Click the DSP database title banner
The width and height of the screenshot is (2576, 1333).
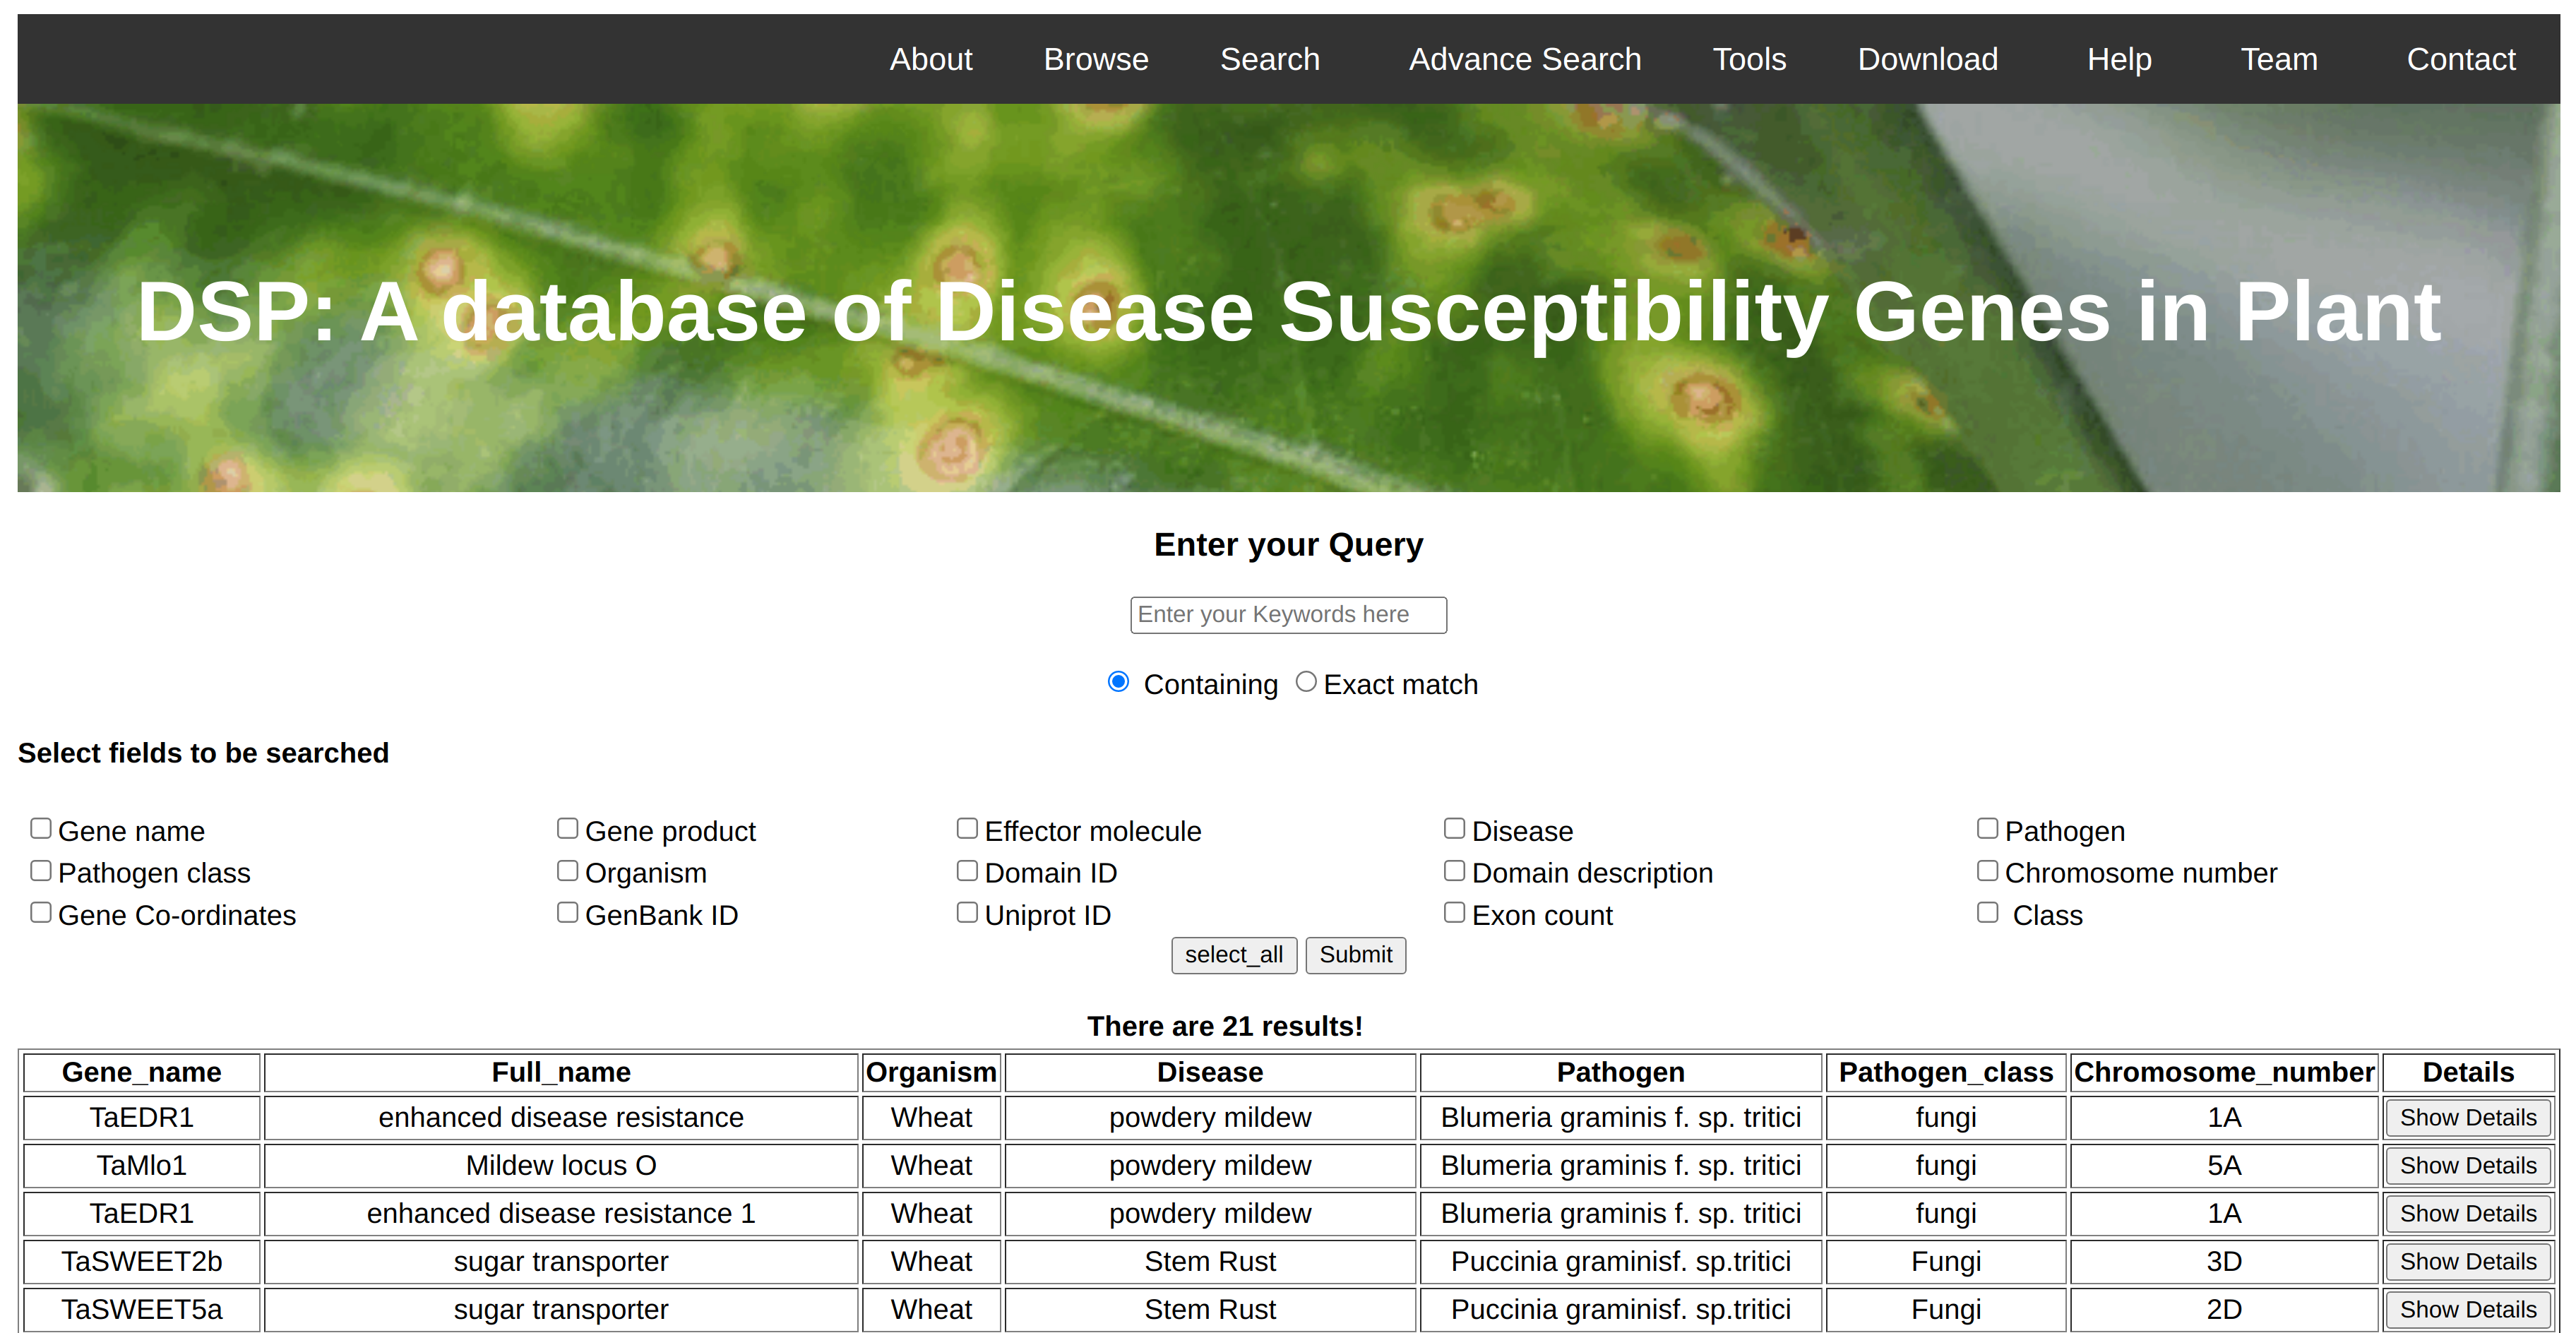click(1288, 312)
